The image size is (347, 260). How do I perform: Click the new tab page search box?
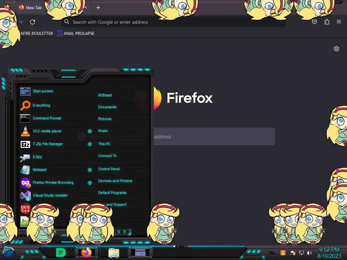coord(214,136)
